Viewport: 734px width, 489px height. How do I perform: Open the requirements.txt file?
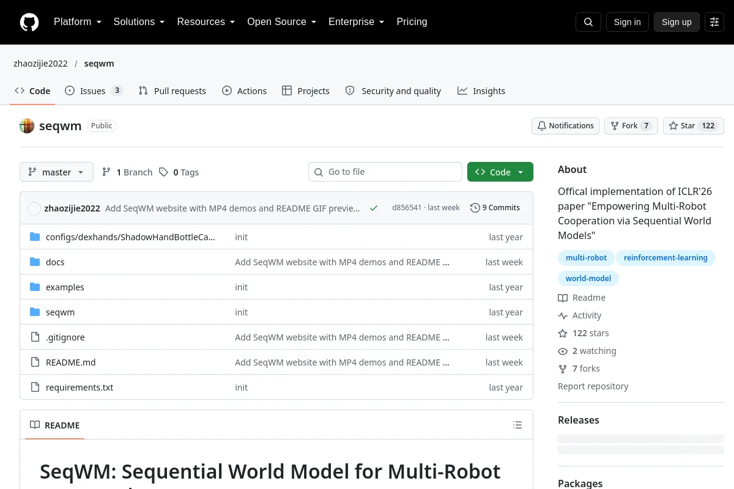click(80, 387)
